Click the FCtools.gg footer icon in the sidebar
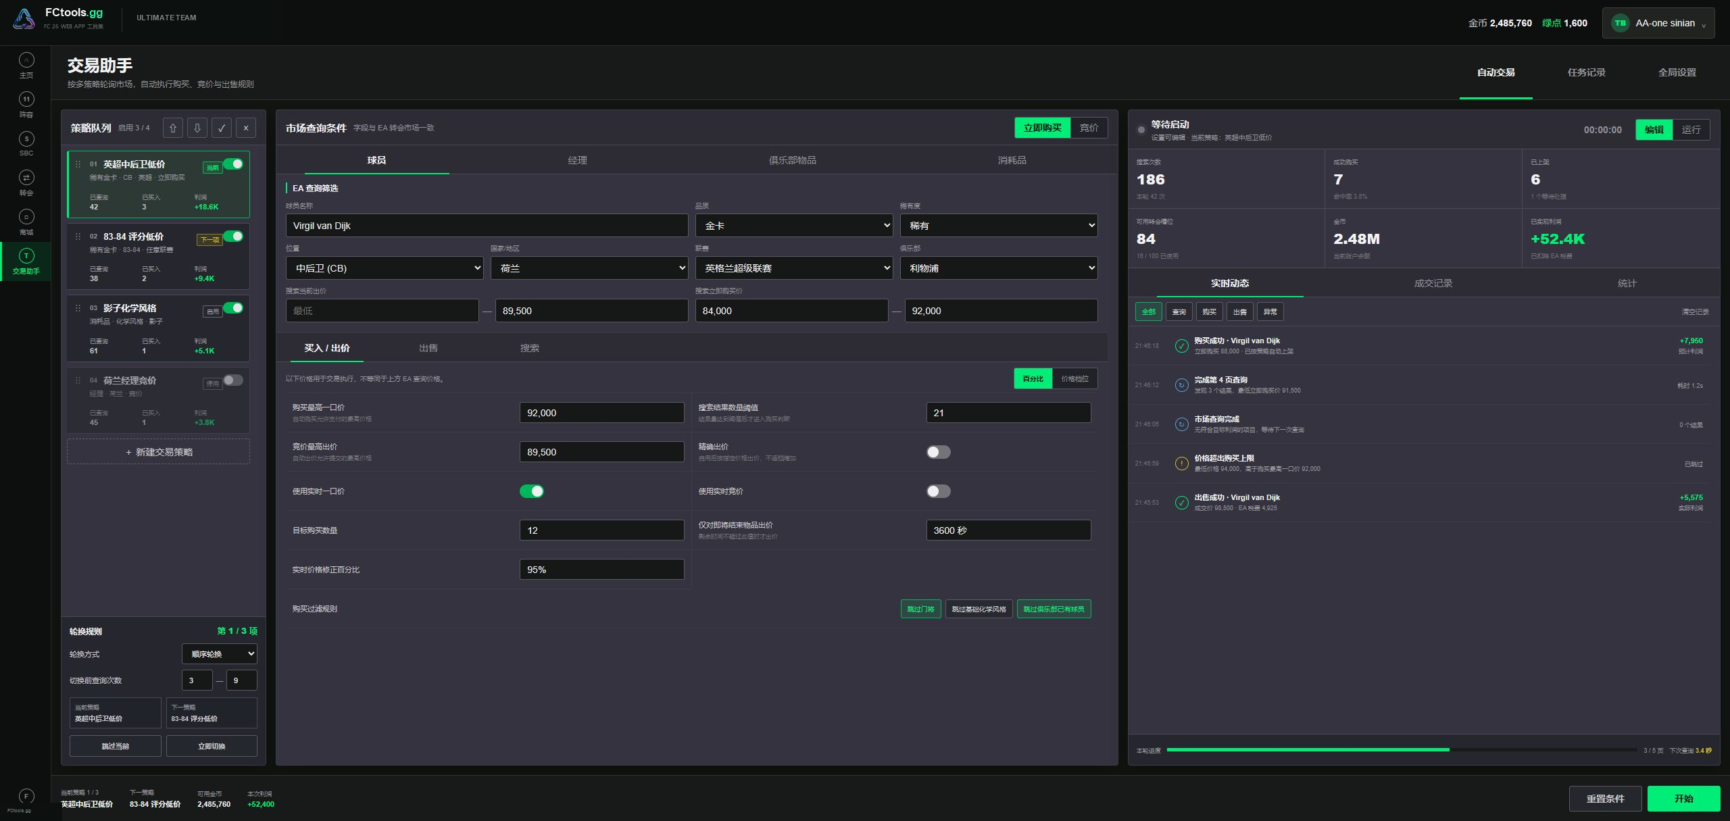Image resolution: width=1730 pixels, height=821 pixels. point(26,796)
